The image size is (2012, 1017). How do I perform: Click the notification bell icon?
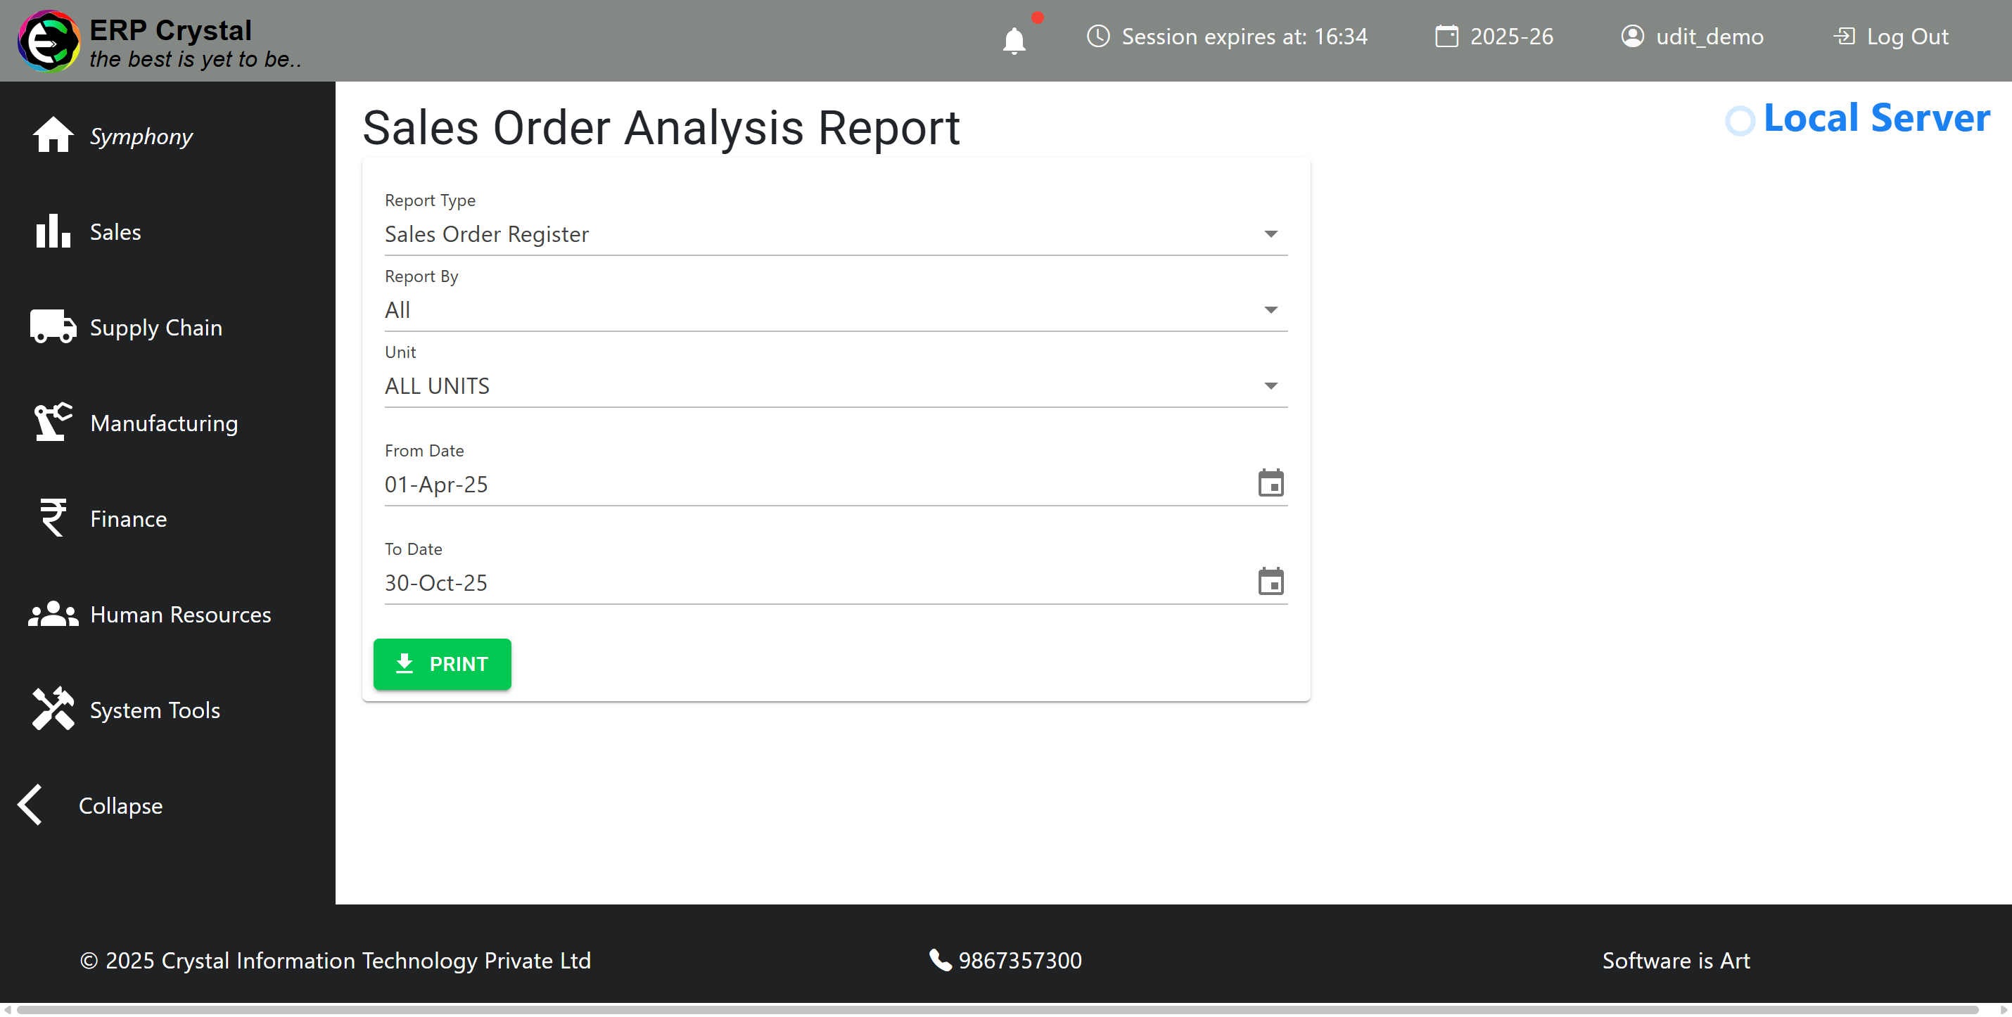[1014, 39]
